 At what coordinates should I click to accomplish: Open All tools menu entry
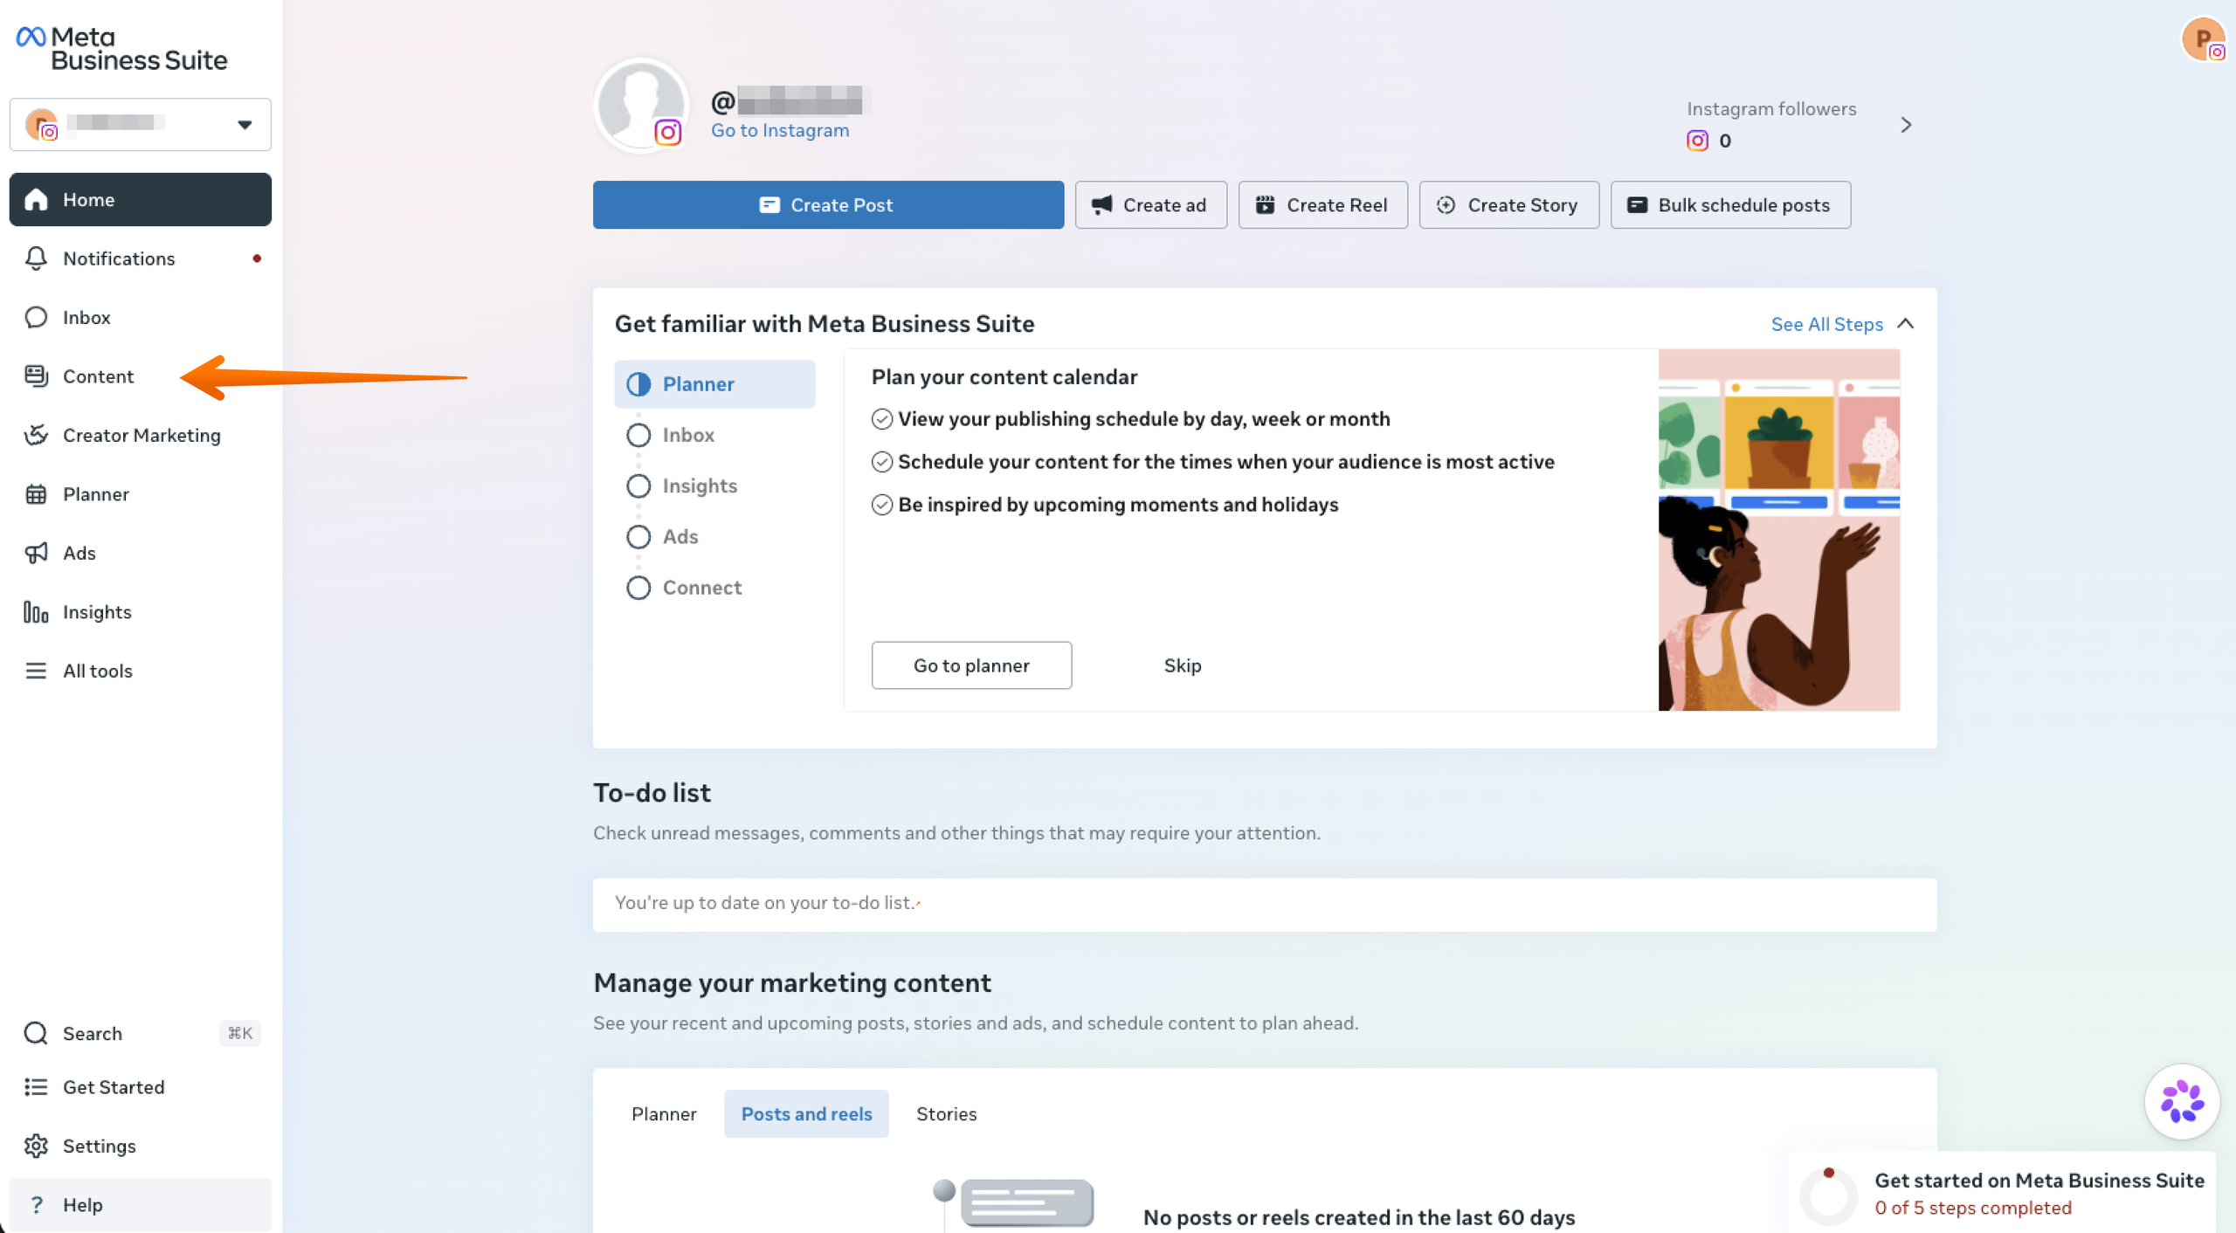(141, 671)
